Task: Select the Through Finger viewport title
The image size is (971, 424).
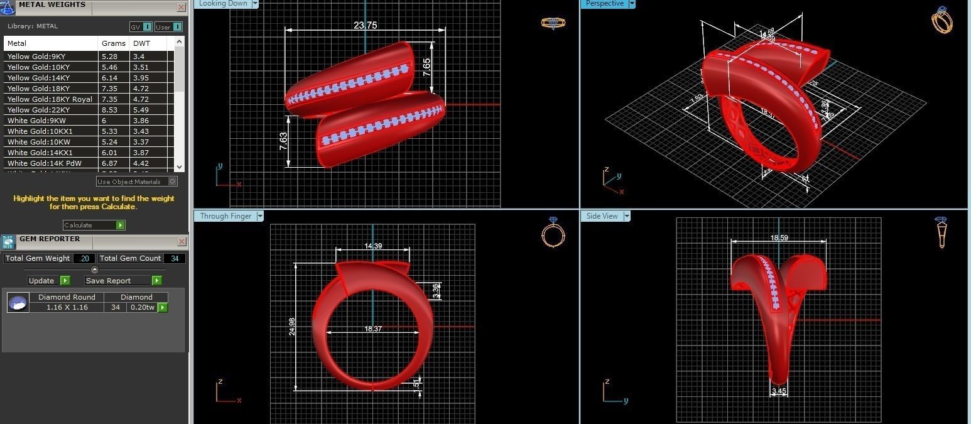Action: click(x=225, y=216)
